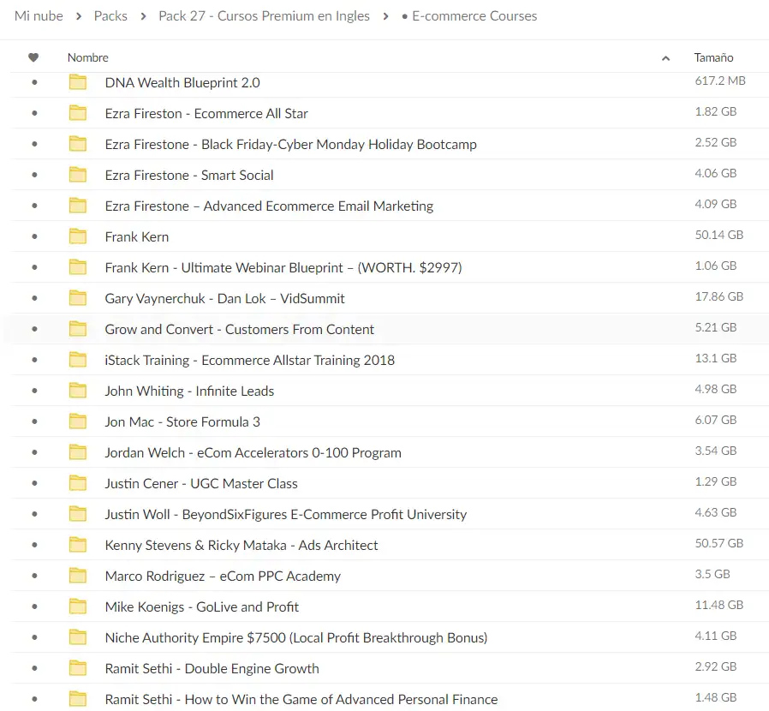
Task: Open Packs breadcrumb link
Action: point(110,15)
